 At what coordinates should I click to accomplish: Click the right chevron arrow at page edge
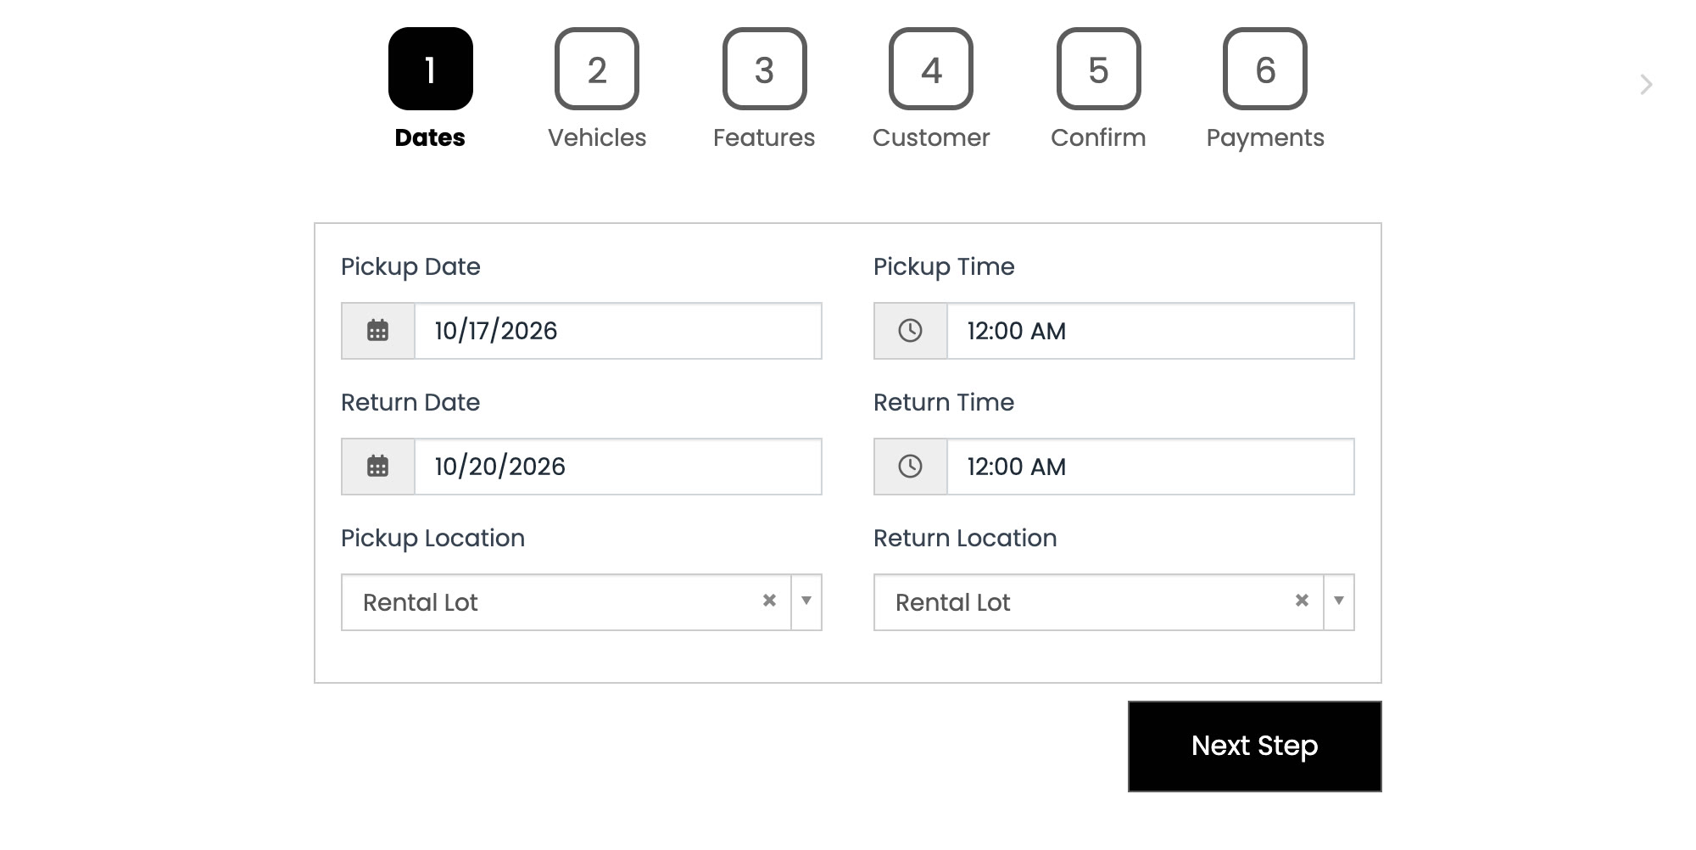coord(1646,85)
